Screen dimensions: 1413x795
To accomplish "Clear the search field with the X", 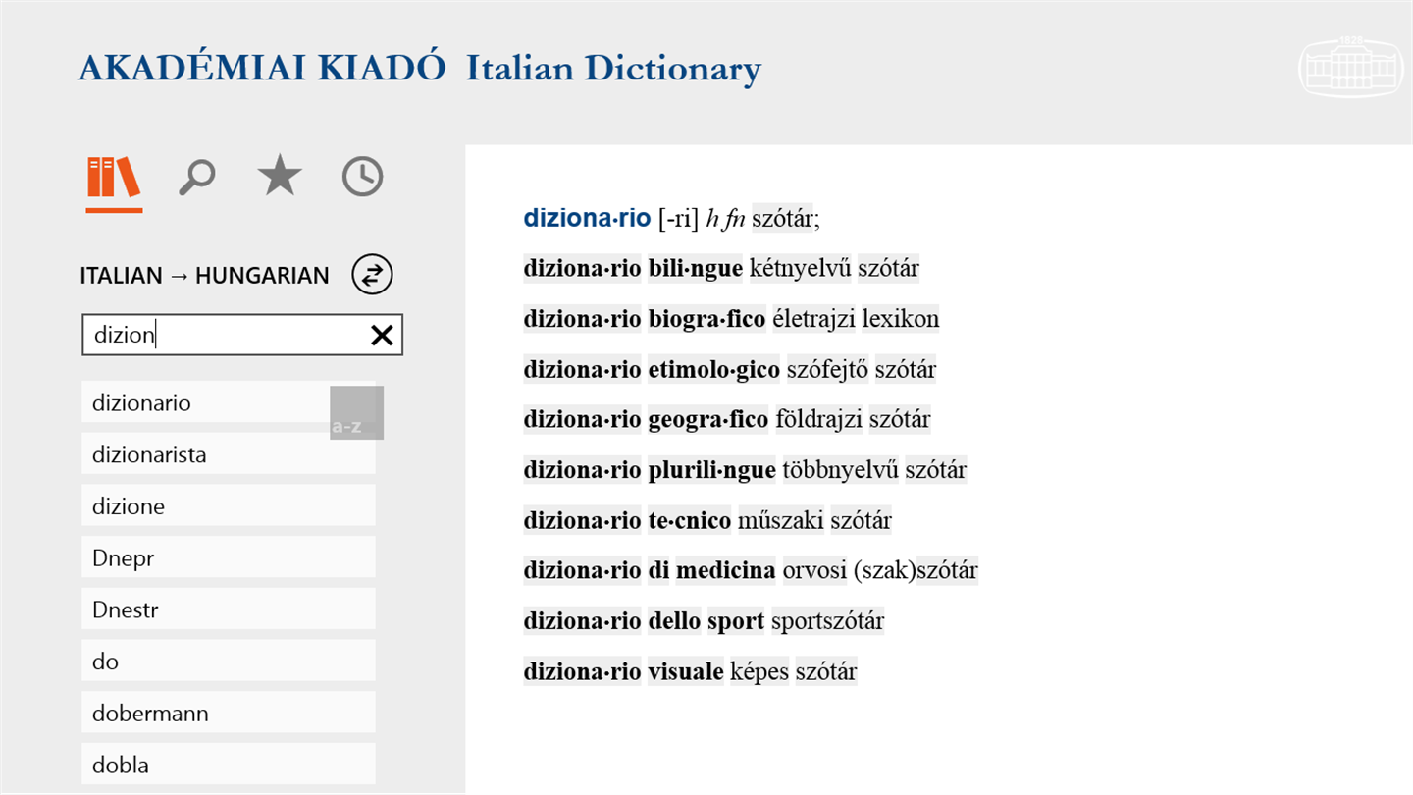I will (x=382, y=336).
